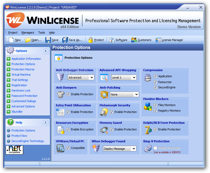Open the Customers people icon
Viewport: 210px width, 173px height.
pos(134,40)
